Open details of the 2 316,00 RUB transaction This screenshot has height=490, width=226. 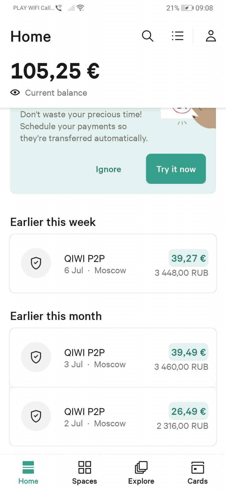tap(113, 416)
